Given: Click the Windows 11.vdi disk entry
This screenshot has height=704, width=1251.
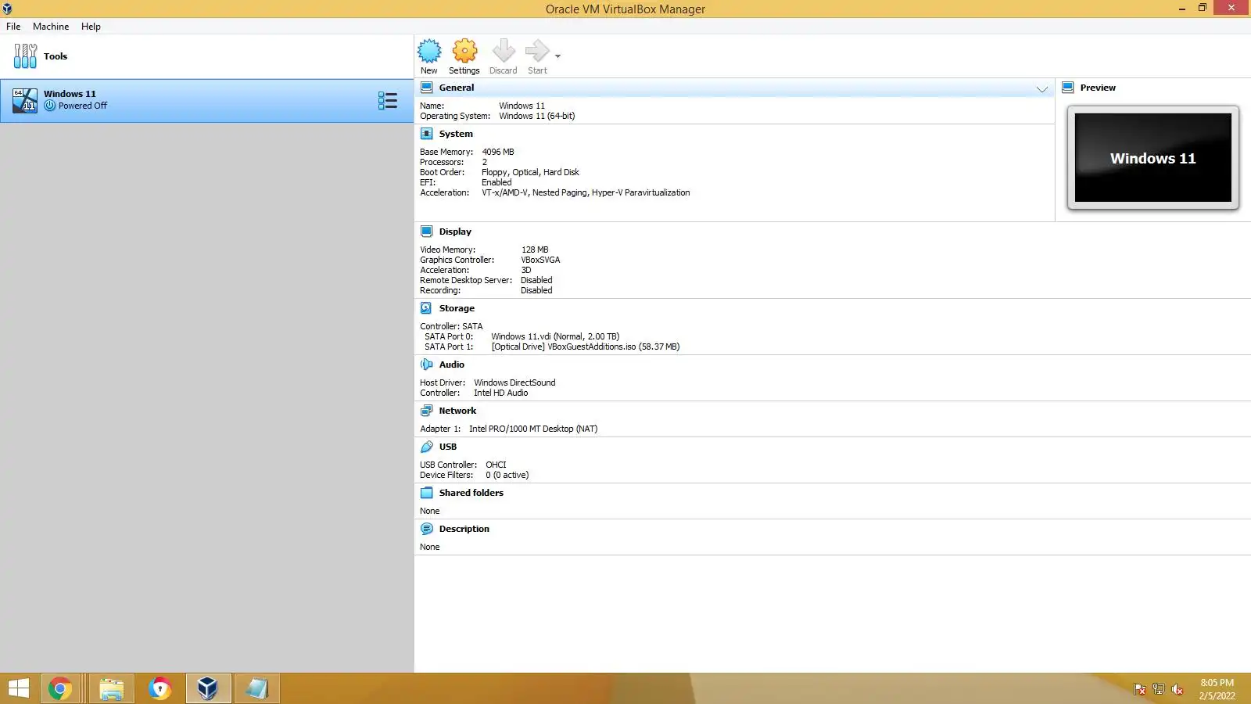Looking at the screenshot, I should pos(555,336).
